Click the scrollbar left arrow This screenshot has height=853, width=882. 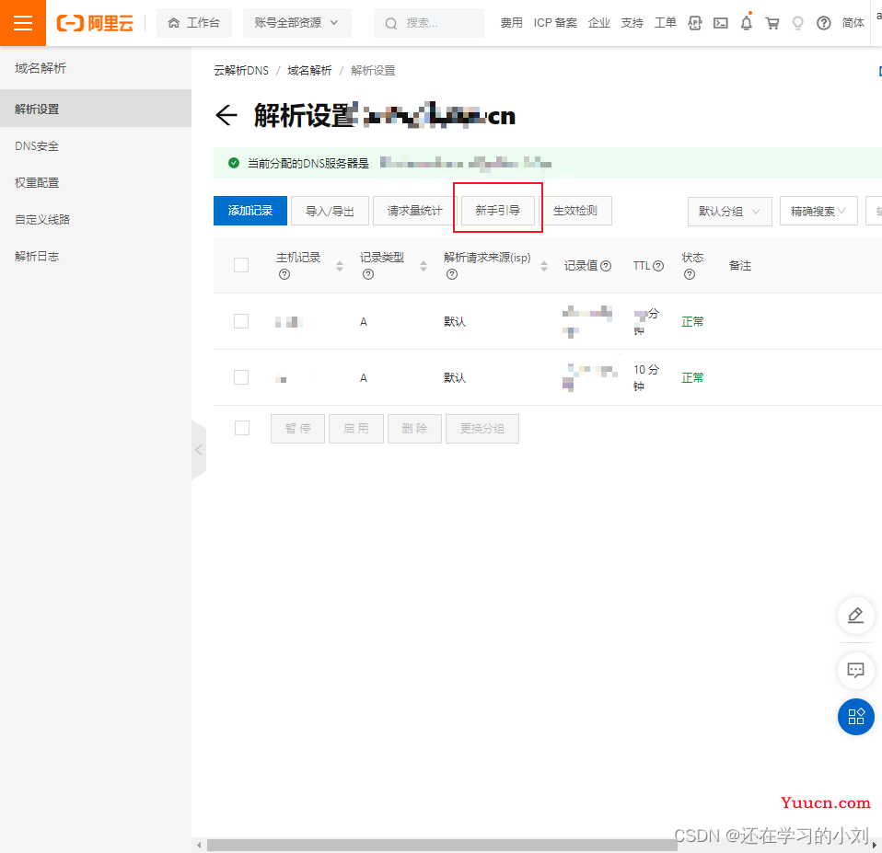[199, 845]
